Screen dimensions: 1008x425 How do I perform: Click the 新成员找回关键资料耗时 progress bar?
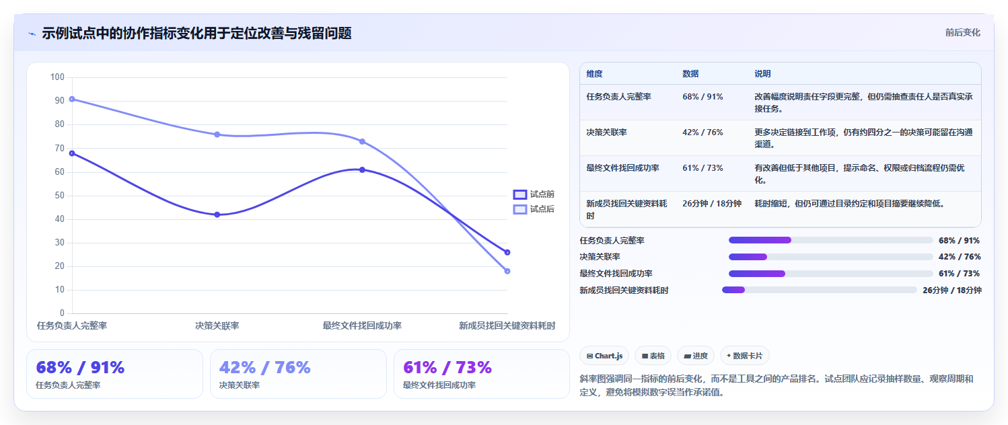820,290
